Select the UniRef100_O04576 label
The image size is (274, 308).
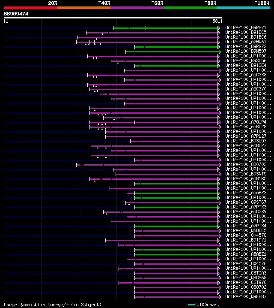[x=246, y=263]
